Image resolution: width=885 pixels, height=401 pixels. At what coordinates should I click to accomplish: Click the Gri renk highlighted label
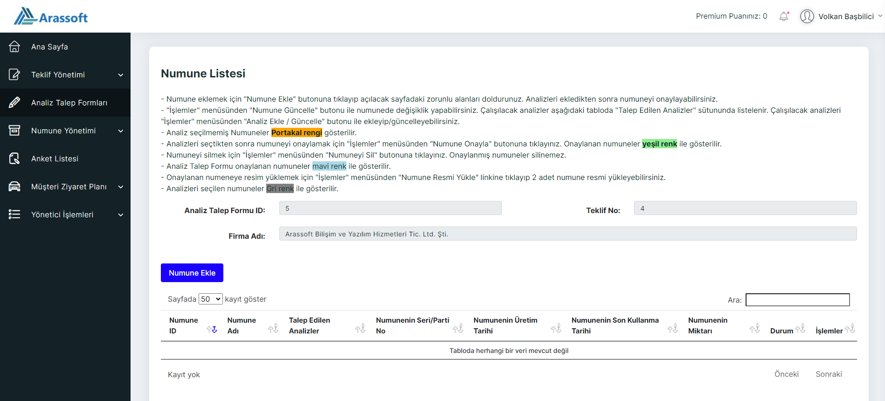[x=280, y=188]
